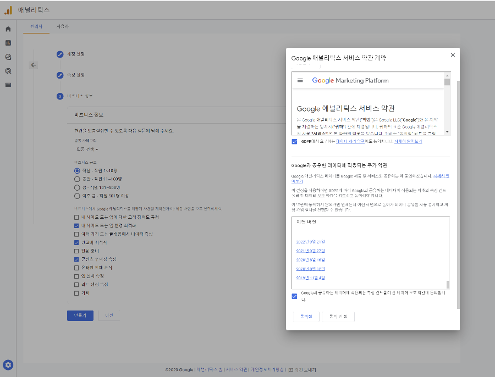Close the terms of service dialog
Image resolution: width=495 pixels, height=377 pixels.
[x=453, y=55]
